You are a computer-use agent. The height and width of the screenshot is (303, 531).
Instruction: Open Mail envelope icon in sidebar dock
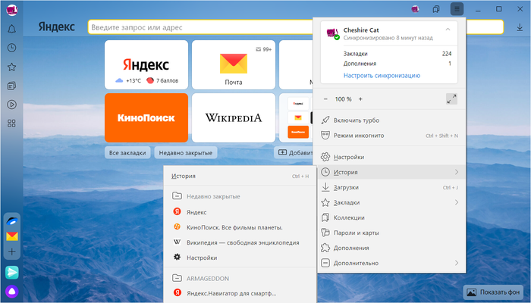tap(12, 236)
